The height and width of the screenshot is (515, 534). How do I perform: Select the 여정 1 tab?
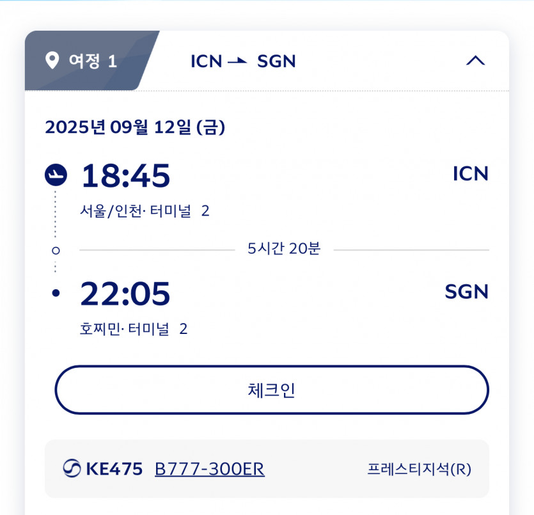(x=83, y=61)
